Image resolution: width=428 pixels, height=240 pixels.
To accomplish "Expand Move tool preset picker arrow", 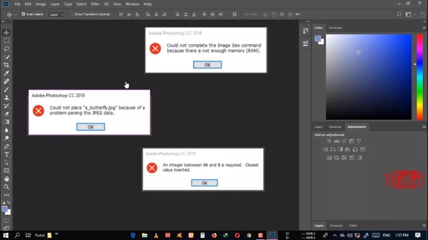I will (x=16, y=15).
